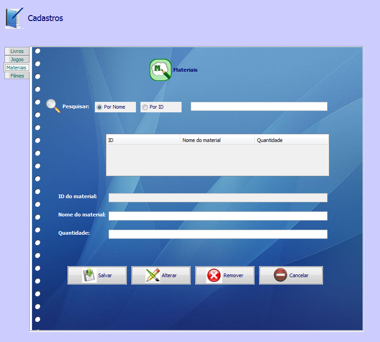
Task: Click the Remover button label
Action: click(x=234, y=275)
